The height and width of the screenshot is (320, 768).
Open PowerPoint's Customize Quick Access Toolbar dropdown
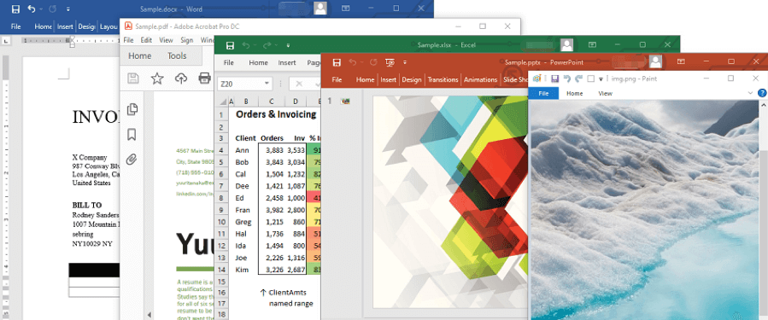coord(405,62)
